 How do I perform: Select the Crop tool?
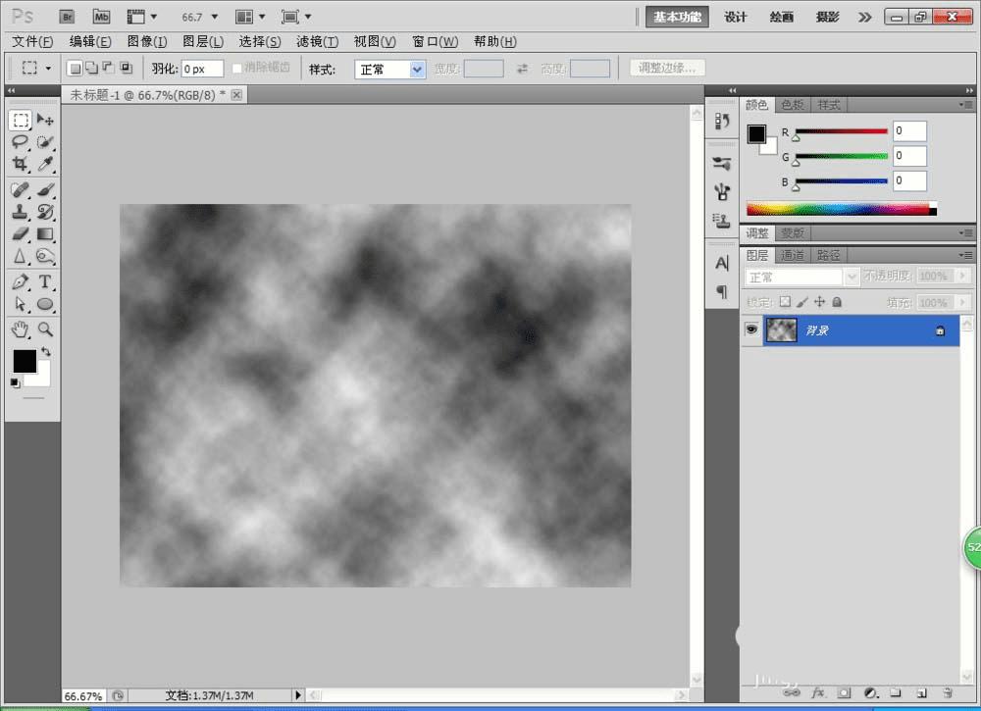point(21,165)
